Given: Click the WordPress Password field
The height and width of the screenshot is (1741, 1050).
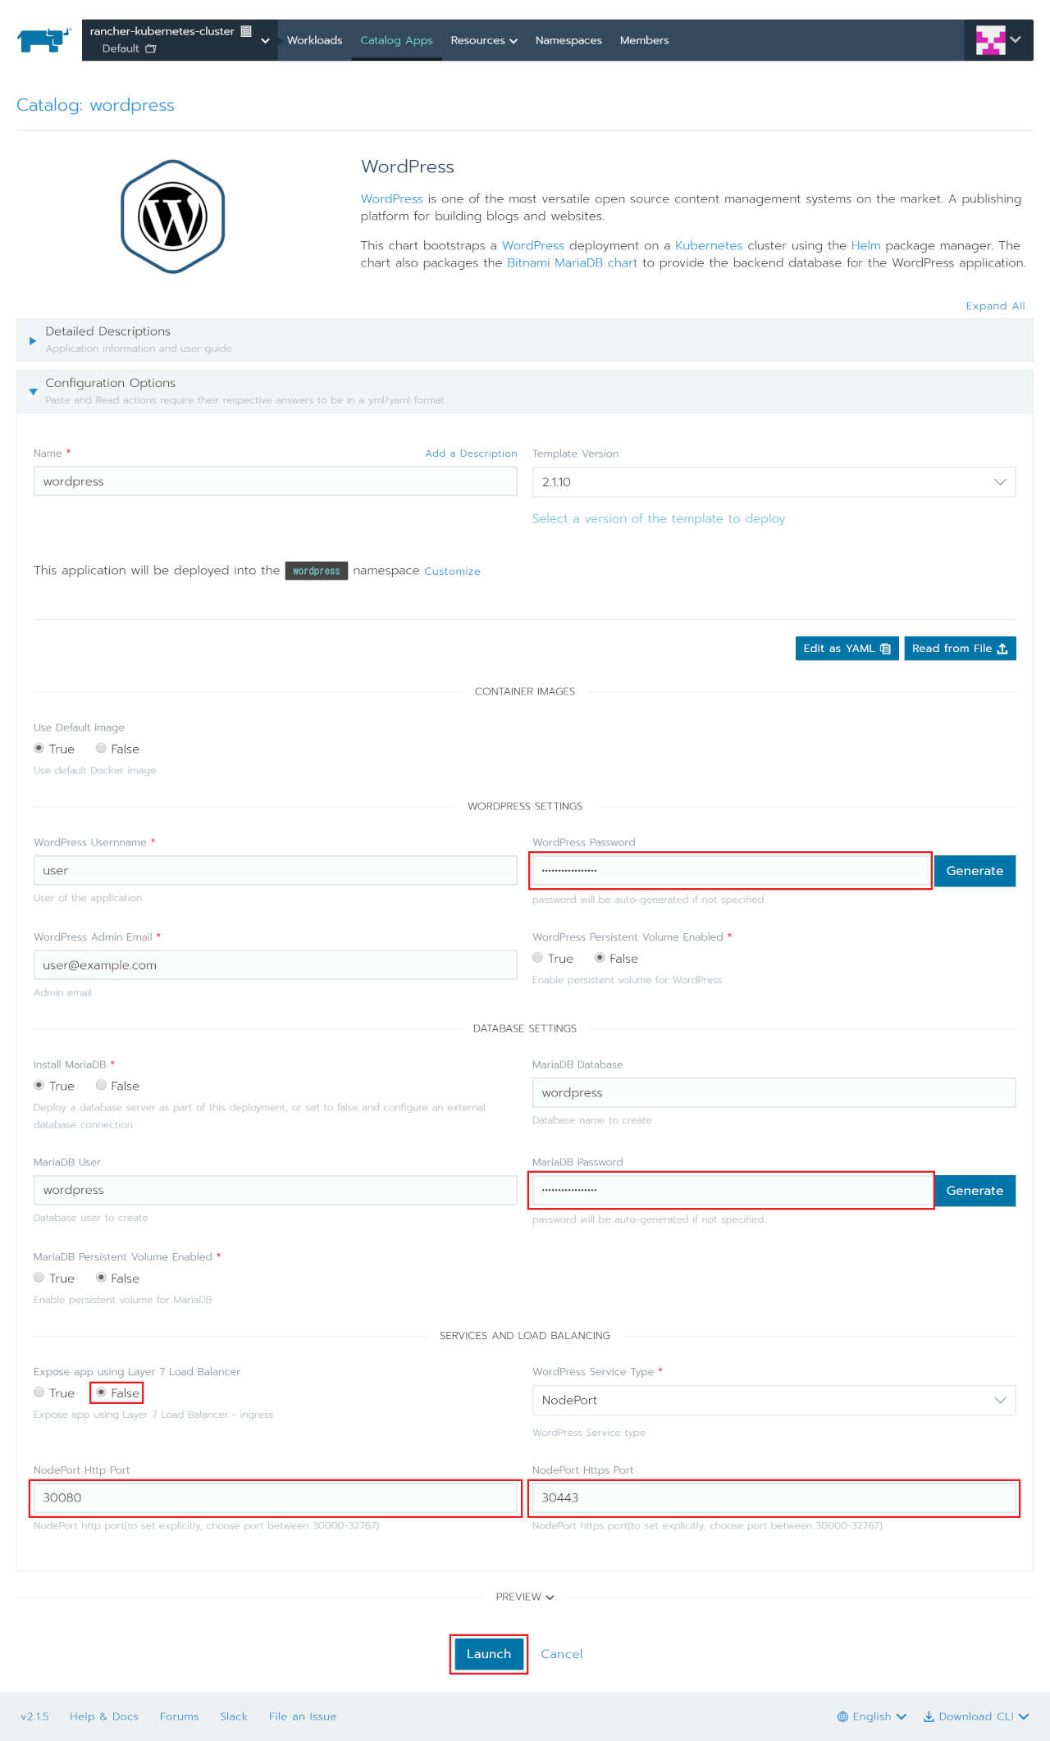Looking at the screenshot, I should [731, 870].
